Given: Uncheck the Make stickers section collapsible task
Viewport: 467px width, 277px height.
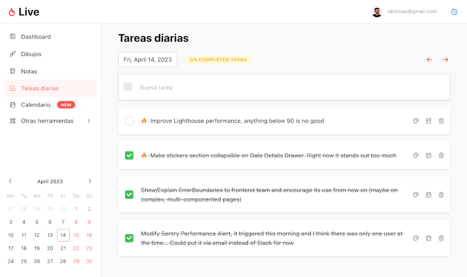Looking at the screenshot, I should pyautogui.click(x=129, y=155).
